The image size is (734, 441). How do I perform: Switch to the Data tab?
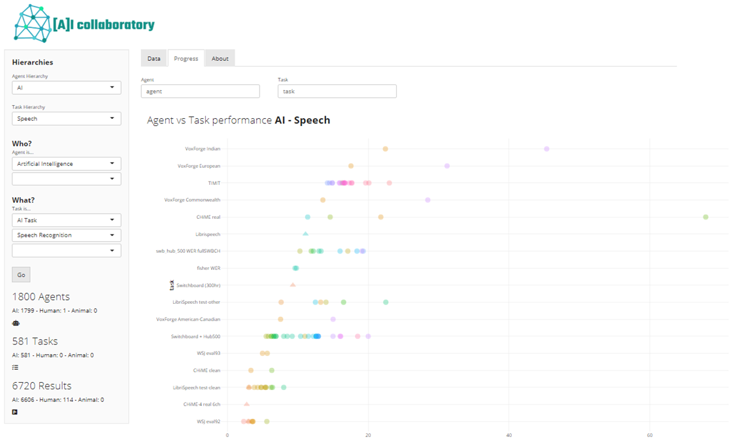click(x=154, y=59)
